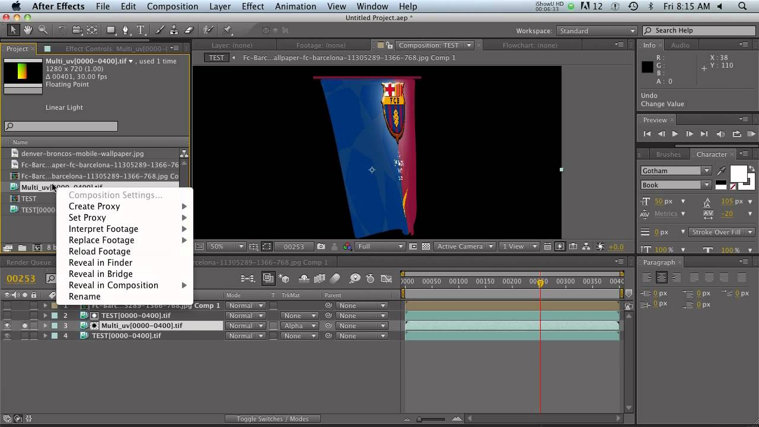Toggle solo switch on layer 3

(x=25, y=326)
